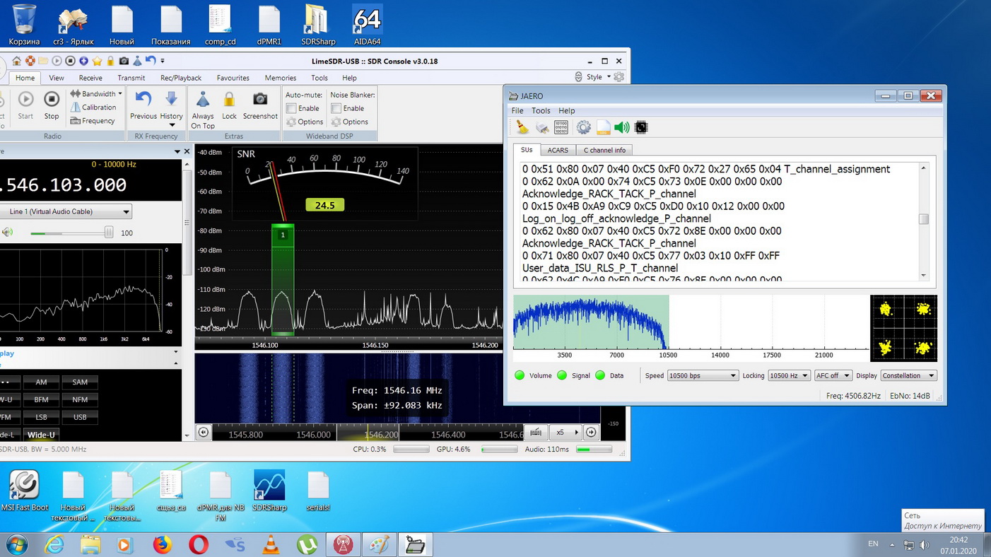Open the Rec/Playback ribbon tab
991x557 pixels.
(x=181, y=78)
